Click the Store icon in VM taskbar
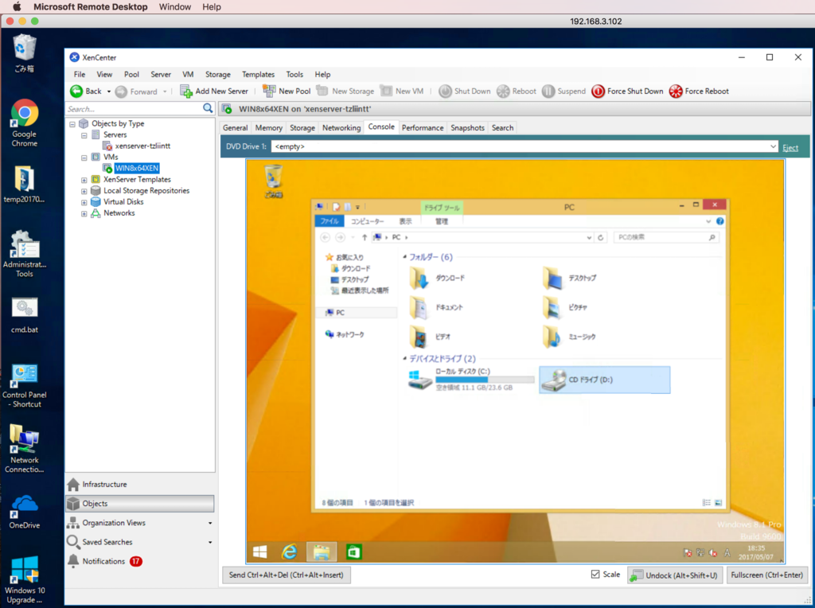The height and width of the screenshot is (608, 815). point(354,551)
